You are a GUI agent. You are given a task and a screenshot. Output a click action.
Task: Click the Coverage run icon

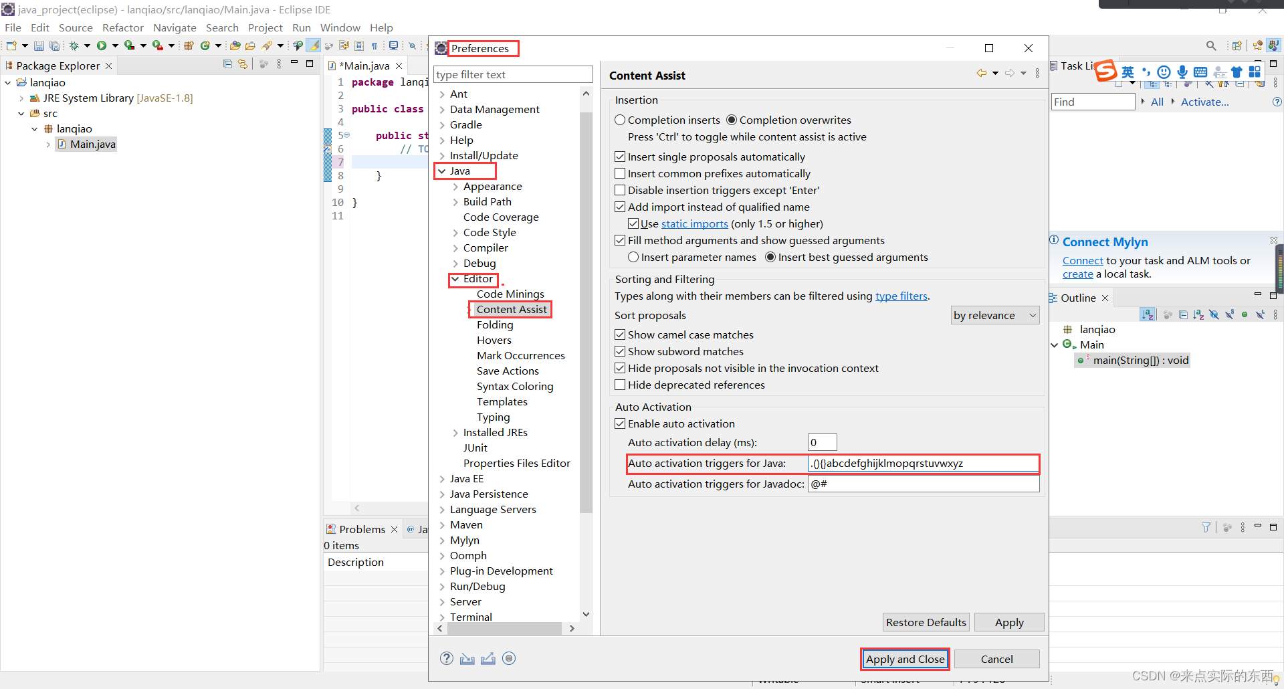click(x=130, y=45)
